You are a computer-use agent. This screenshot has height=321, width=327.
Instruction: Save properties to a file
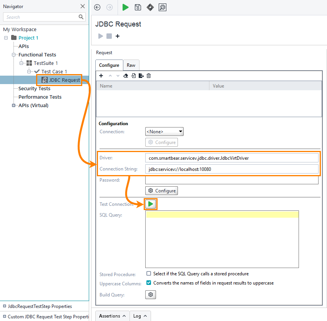[141, 76]
